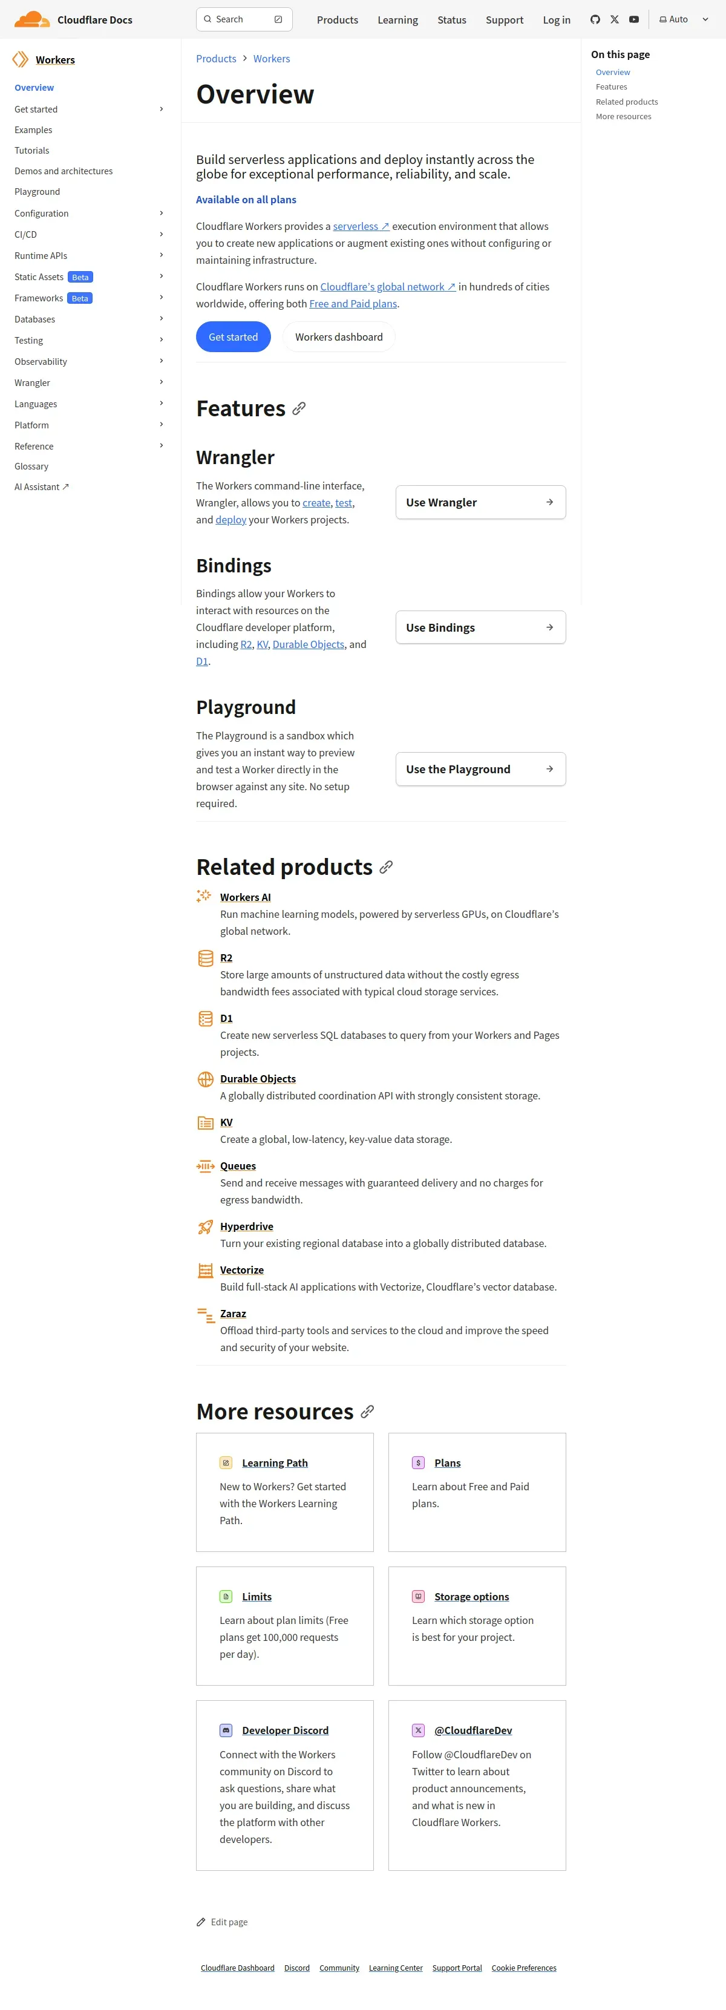Image resolution: width=726 pixels, height=2010 pixels.
Task: Open the YouTube icon in header
Action: pos(634,19)
